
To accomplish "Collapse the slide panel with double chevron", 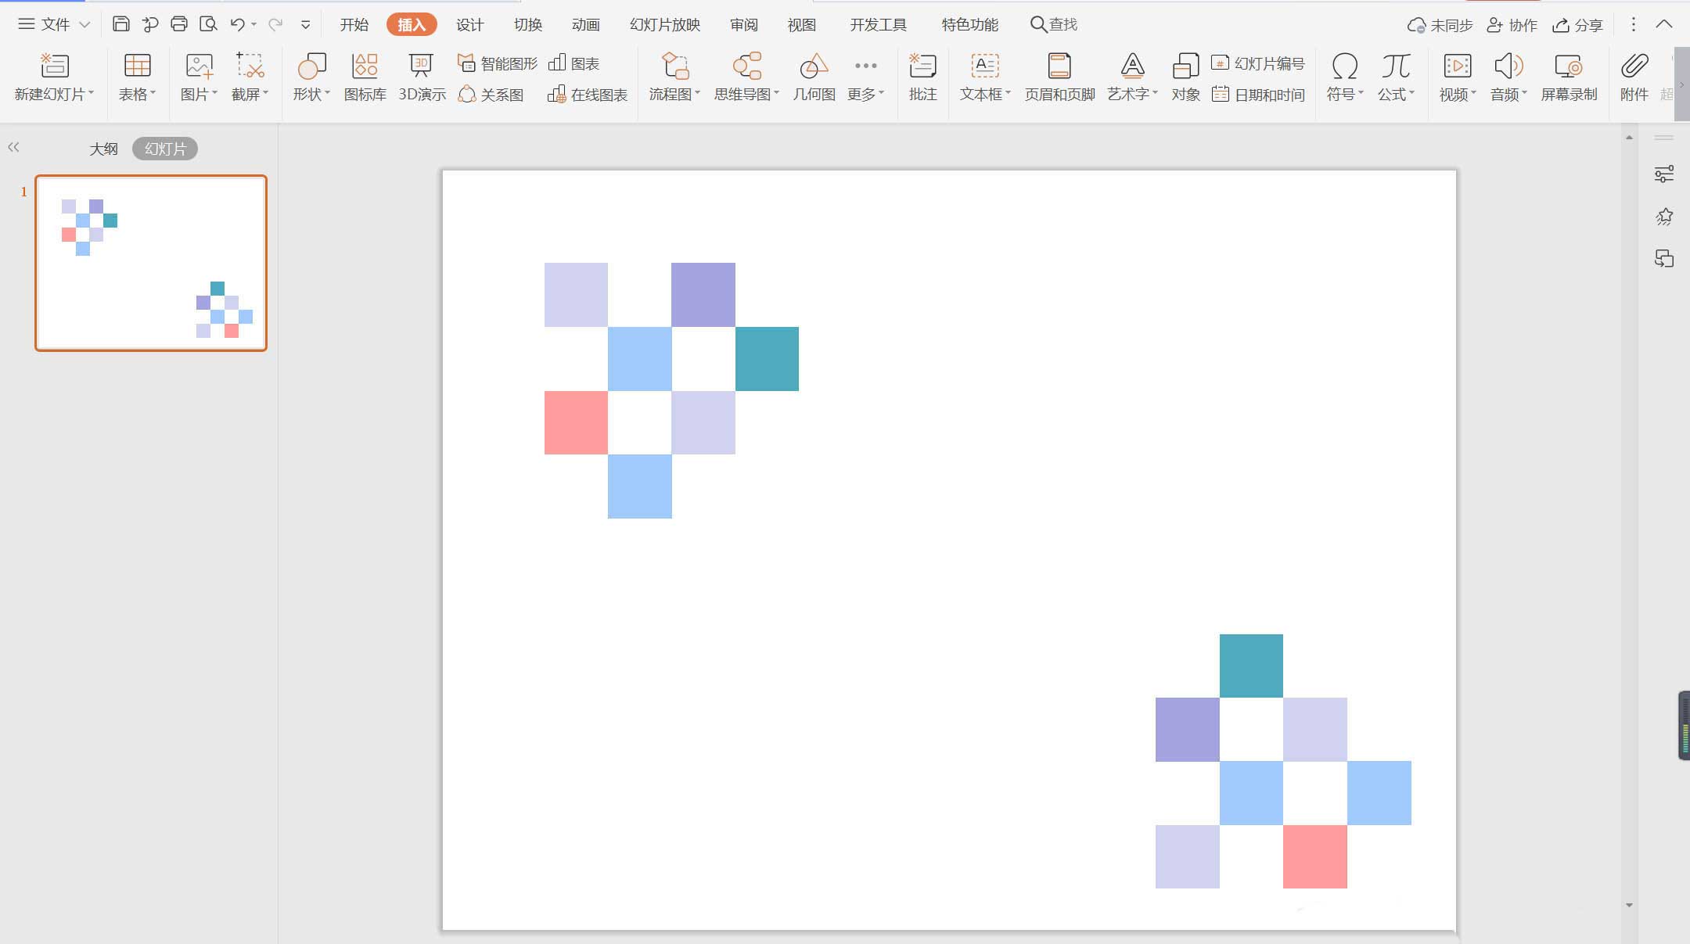I will coord(13,147).
